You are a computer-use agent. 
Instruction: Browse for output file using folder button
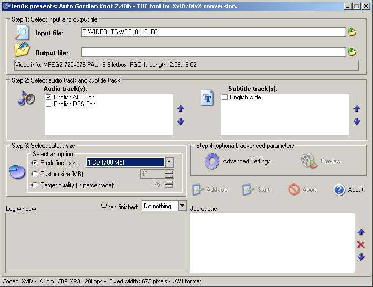pos(352,52)
